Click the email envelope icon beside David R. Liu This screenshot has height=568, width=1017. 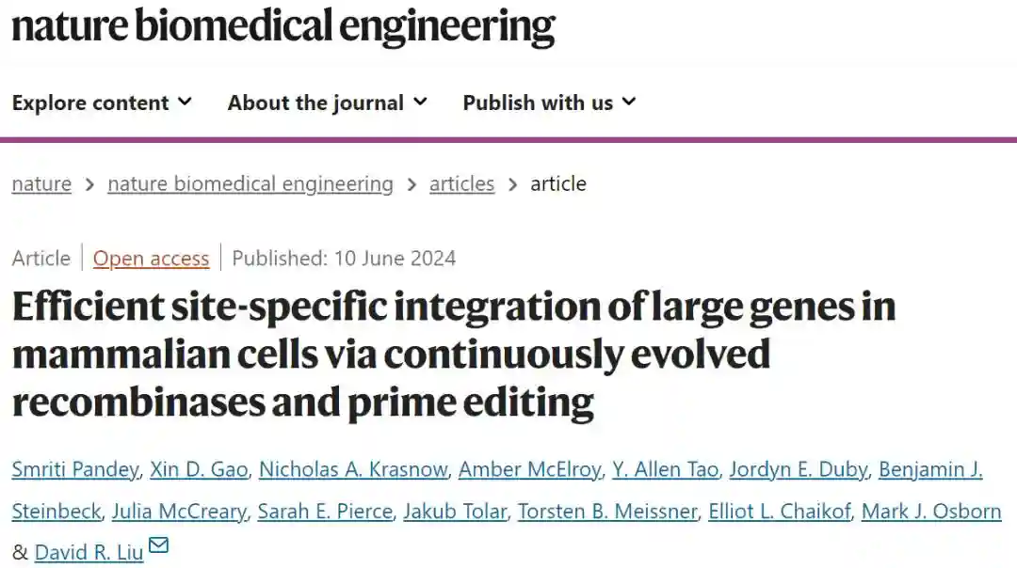[158, 544]
